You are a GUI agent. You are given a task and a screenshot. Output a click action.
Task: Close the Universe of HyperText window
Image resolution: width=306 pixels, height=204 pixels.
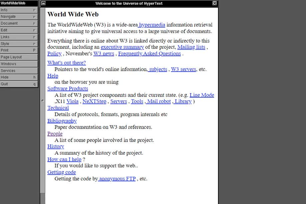click(x=214, y=3)
